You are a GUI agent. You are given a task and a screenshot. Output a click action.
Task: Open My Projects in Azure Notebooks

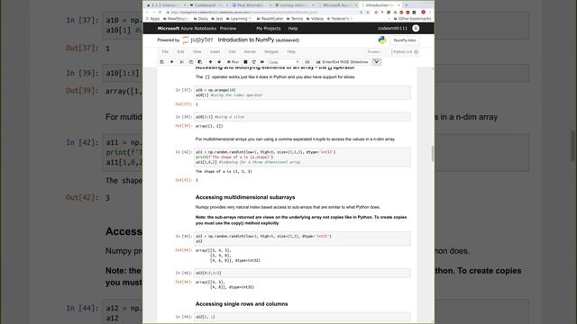click(x=269, y=28)
